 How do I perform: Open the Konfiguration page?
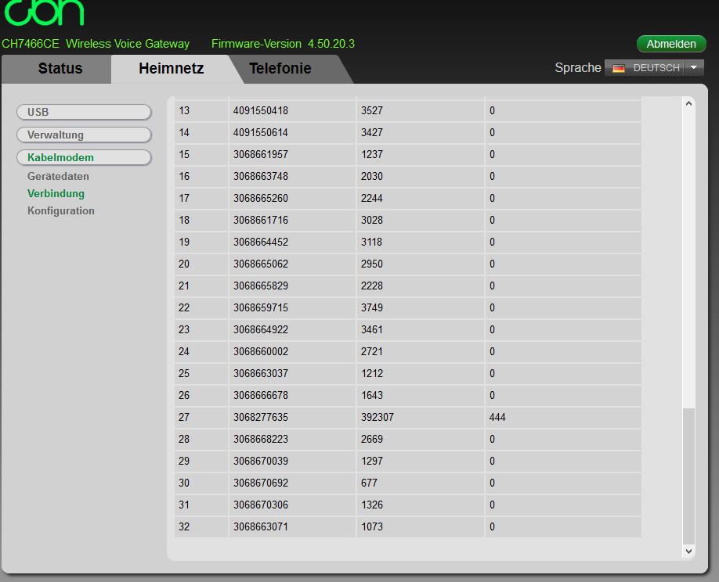point(60,210)
